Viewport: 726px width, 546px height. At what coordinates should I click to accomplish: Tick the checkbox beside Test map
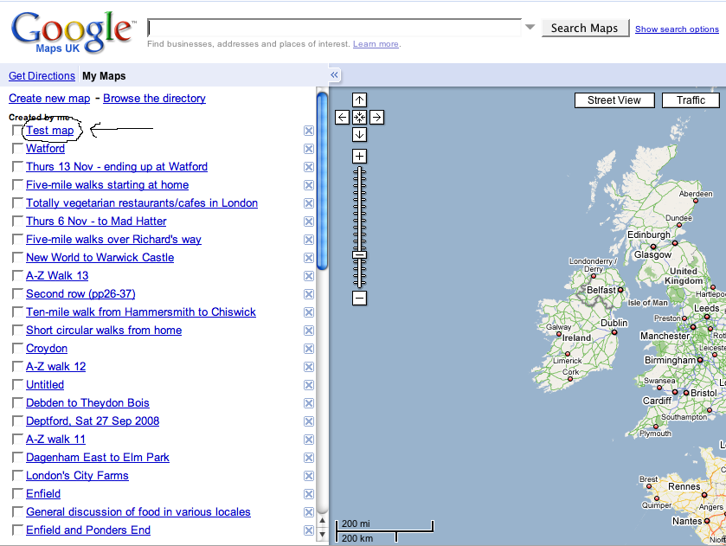click(17, 131)
